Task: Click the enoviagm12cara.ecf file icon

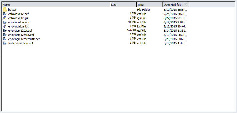Action: tap(5, 35)
